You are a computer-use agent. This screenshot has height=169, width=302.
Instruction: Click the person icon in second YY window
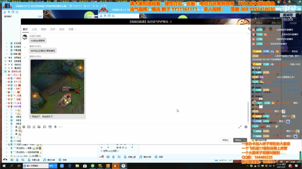[101, 16]
